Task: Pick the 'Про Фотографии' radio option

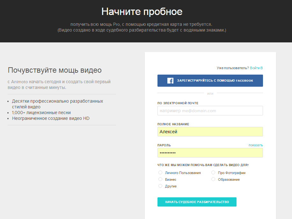Action: click(x=213, y=172)
